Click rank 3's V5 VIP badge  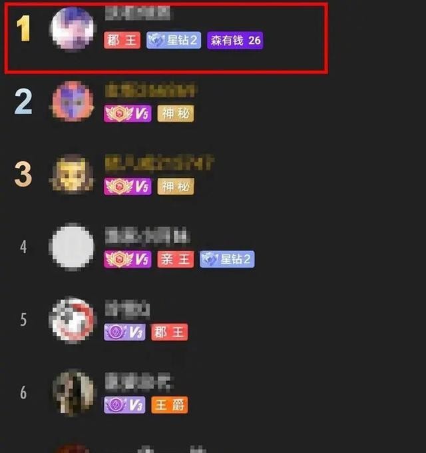pyautogui.click(x=128, y=187)
